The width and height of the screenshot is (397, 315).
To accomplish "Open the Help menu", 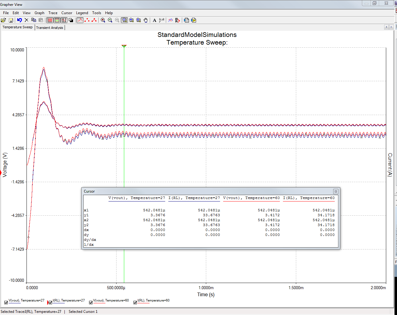I will point(109,13).
